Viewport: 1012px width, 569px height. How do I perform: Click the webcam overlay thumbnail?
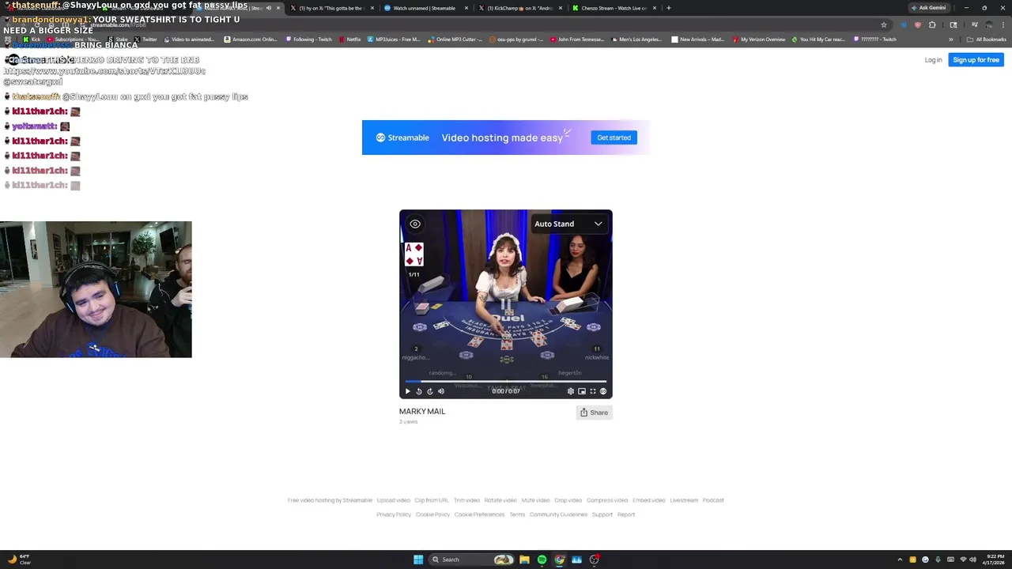tap(96, 289)
